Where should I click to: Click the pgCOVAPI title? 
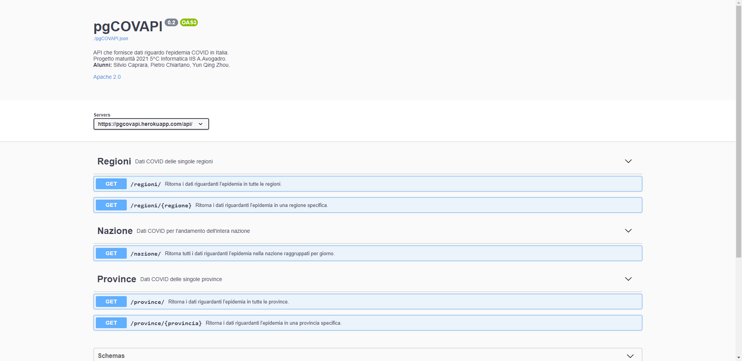coord(128,26)
